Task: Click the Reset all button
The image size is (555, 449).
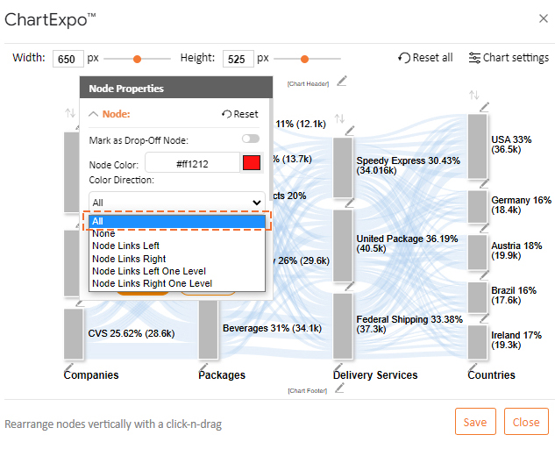Action: pos(425,57)
